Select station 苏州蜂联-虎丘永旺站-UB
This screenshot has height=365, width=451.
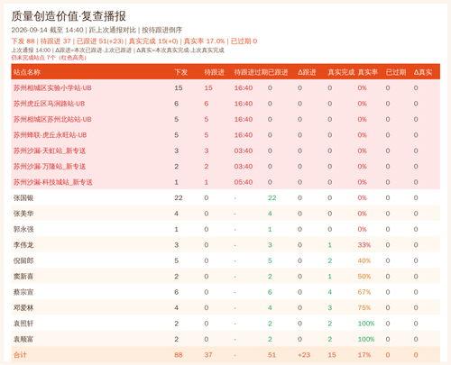[50, 135]
